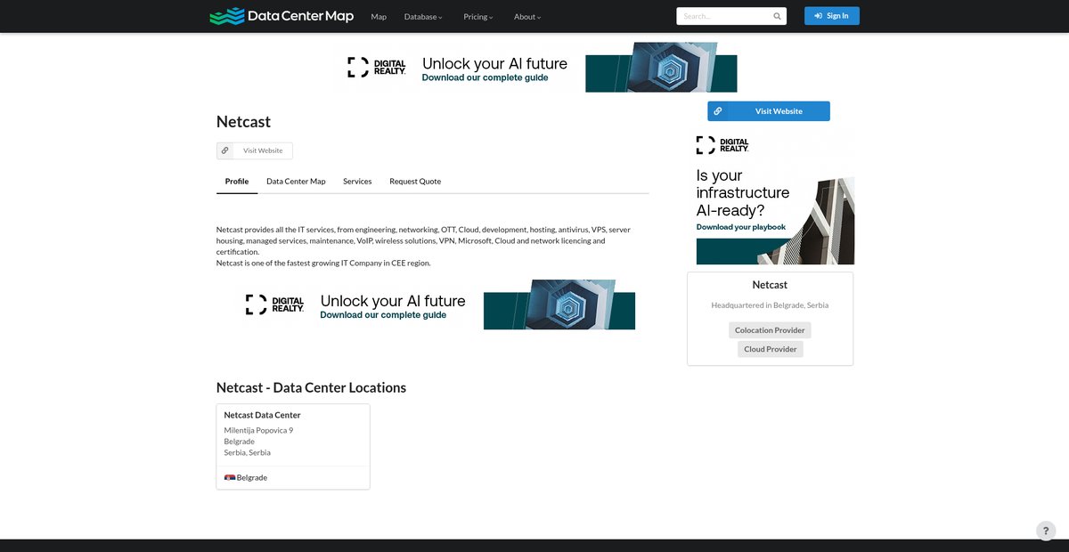Click the Milentija Popovica 9 address text
This screenshot has height=552, width=1069.
[x=258, y=431]
